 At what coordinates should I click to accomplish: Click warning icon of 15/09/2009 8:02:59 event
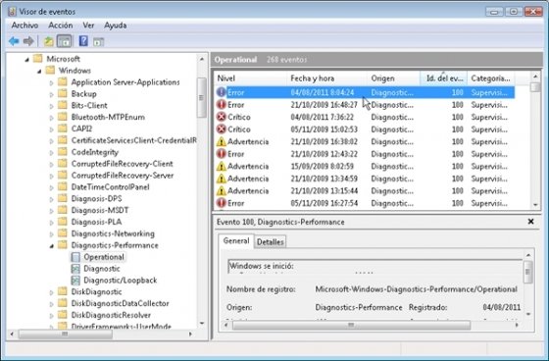221,166
